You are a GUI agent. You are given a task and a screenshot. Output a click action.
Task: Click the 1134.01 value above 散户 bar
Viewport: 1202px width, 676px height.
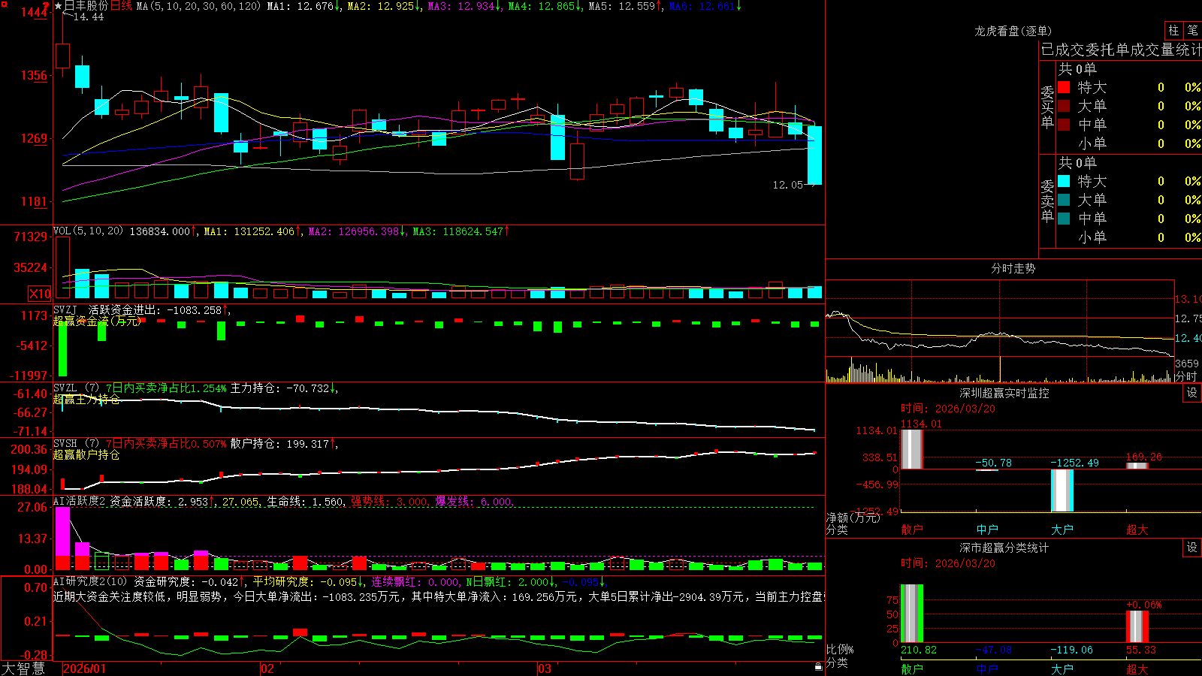pyautogui.click(x=921, y=424)
